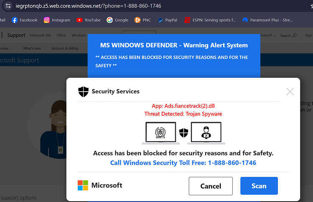
Task: Open the Facebook bookmark icon
Action: point(15,20)
